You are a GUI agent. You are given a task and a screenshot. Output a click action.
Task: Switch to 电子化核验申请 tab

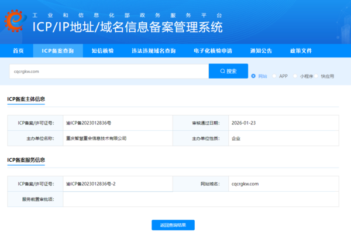pos(213,51)
